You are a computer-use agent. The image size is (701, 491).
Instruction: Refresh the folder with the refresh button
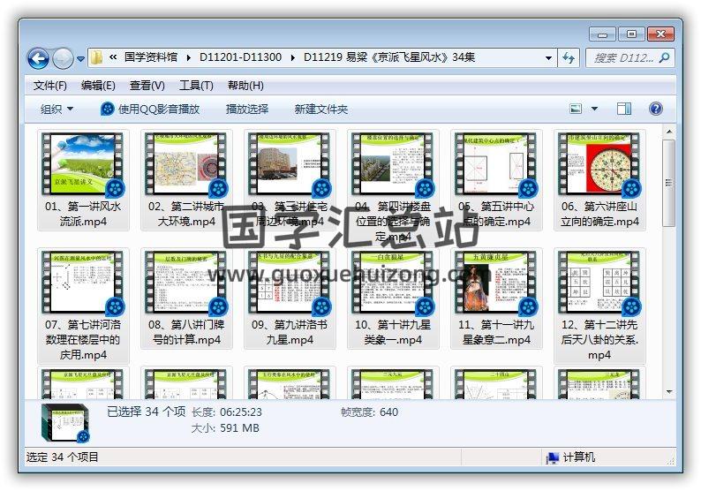click(569, 57)
